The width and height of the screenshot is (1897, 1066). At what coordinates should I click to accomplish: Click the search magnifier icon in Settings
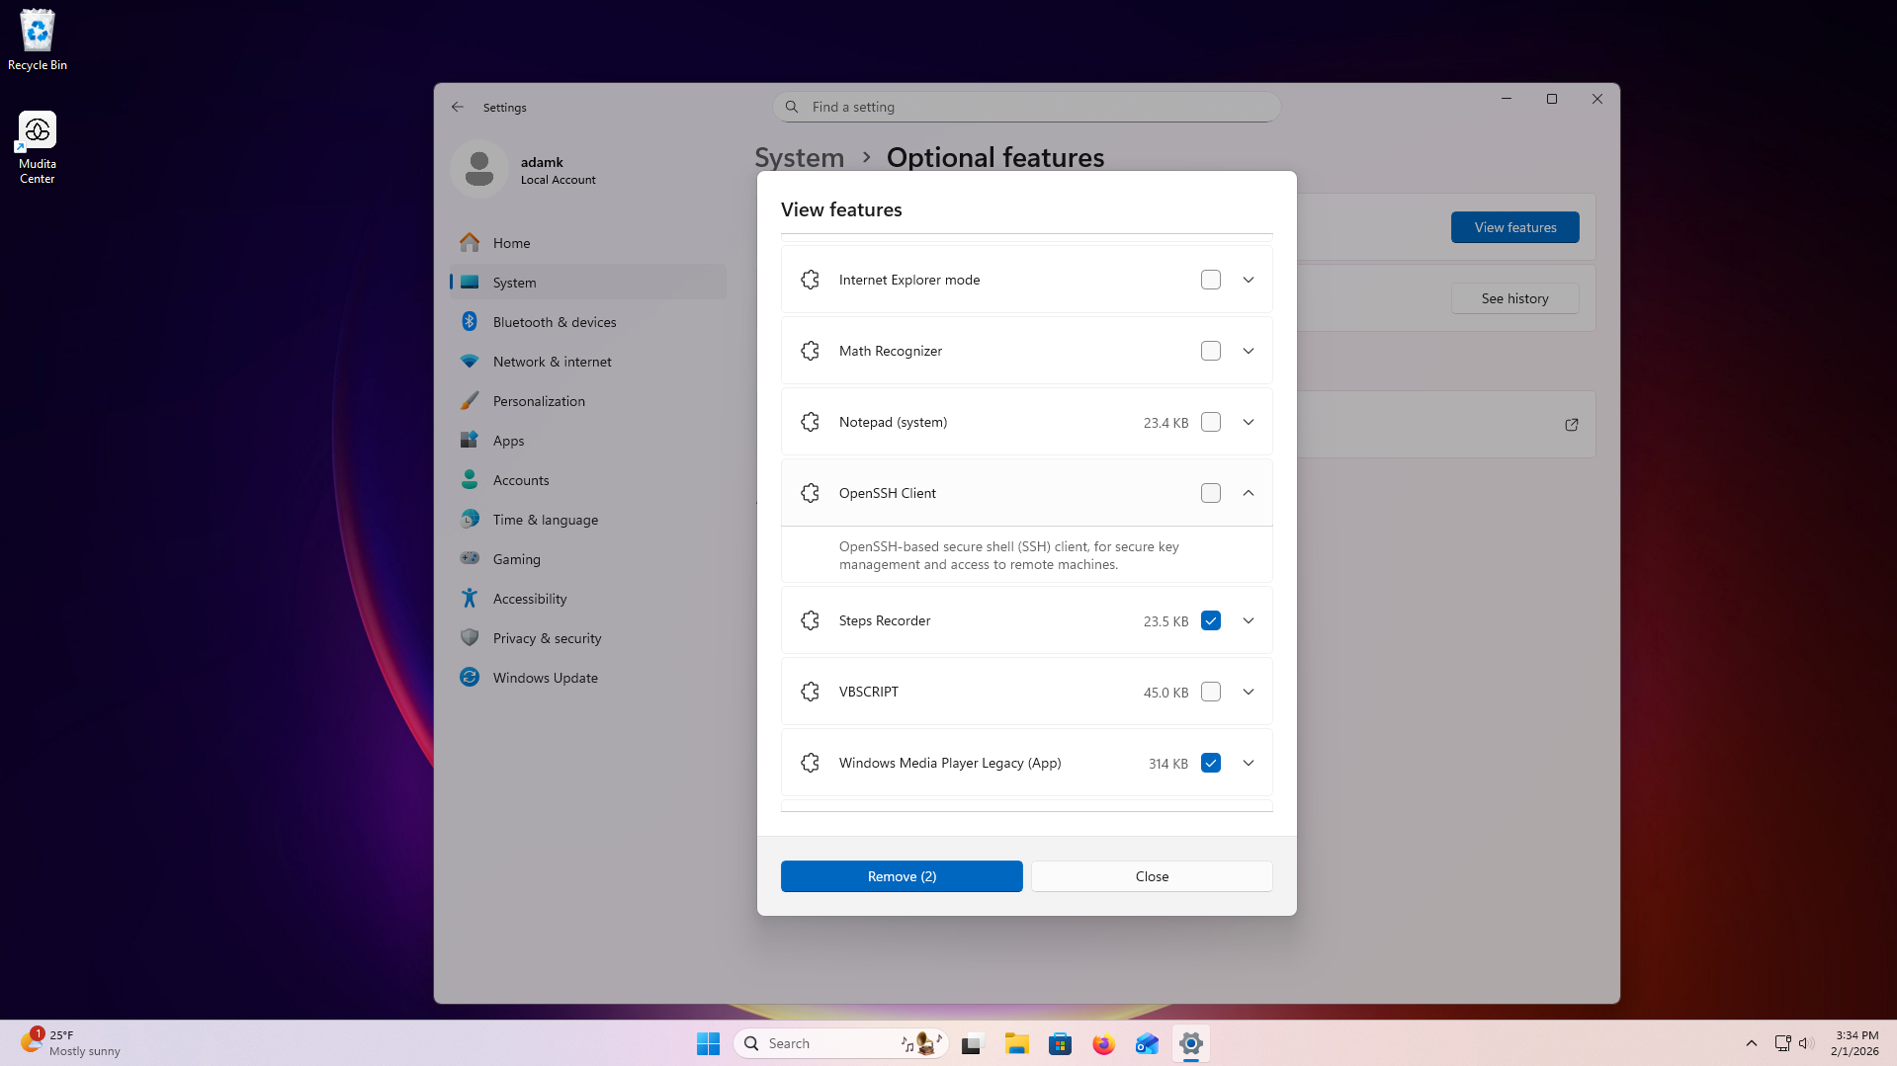[x=792, y=107]
